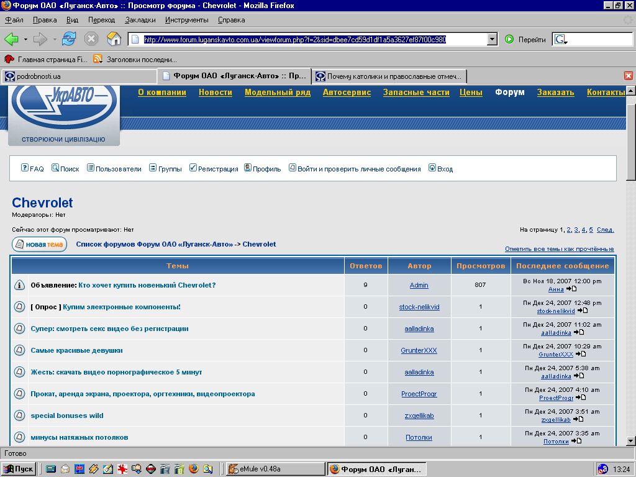Click topic icon beside Купим электронные компоненты
The width and height of the screenshot is (636, 477).
19,307
